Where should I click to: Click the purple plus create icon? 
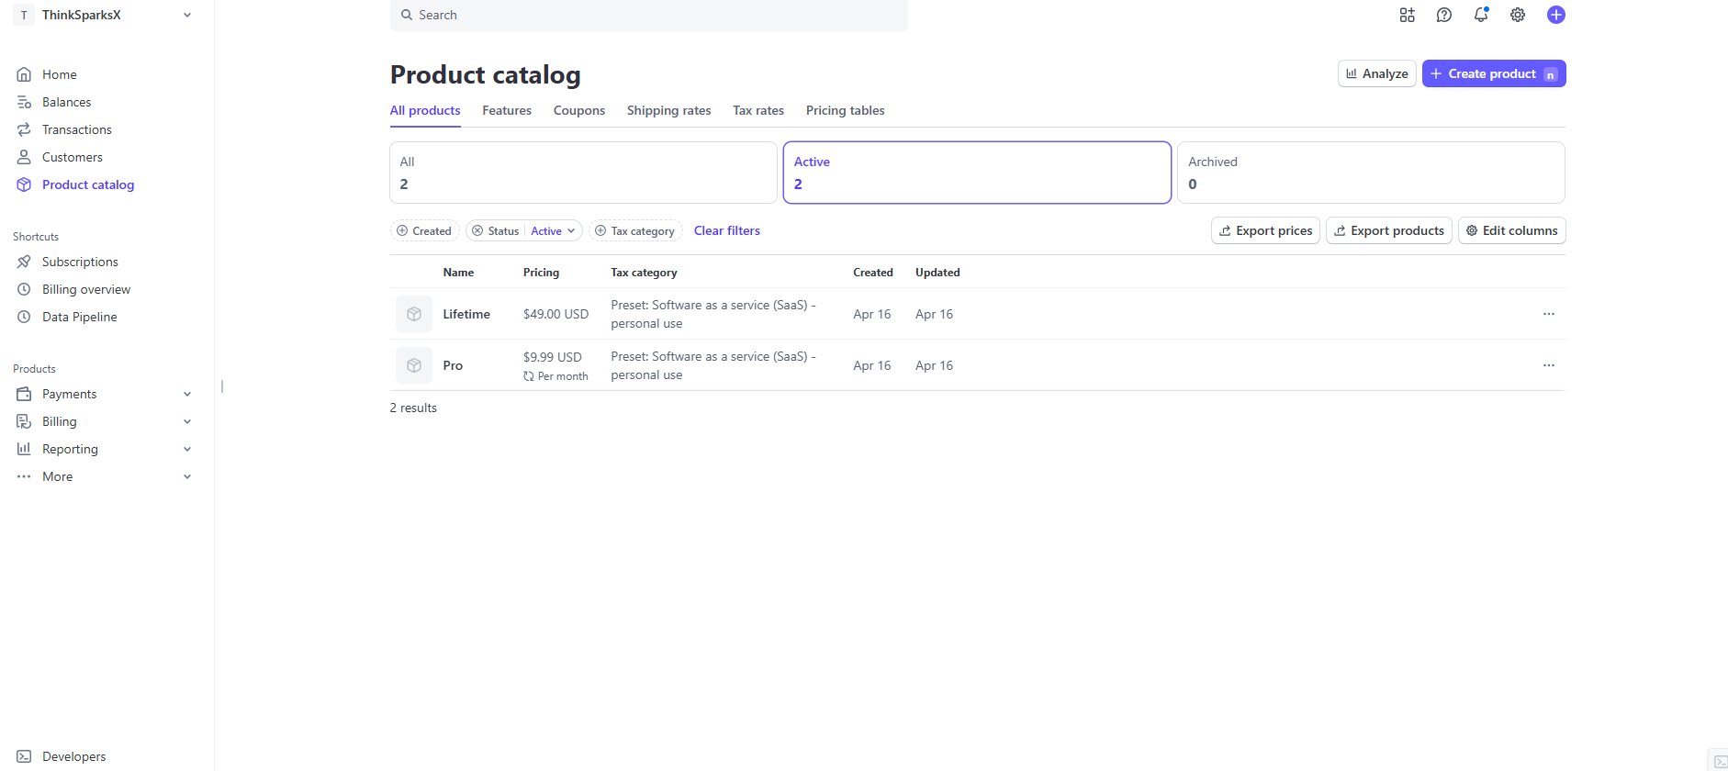point(1556,15)
